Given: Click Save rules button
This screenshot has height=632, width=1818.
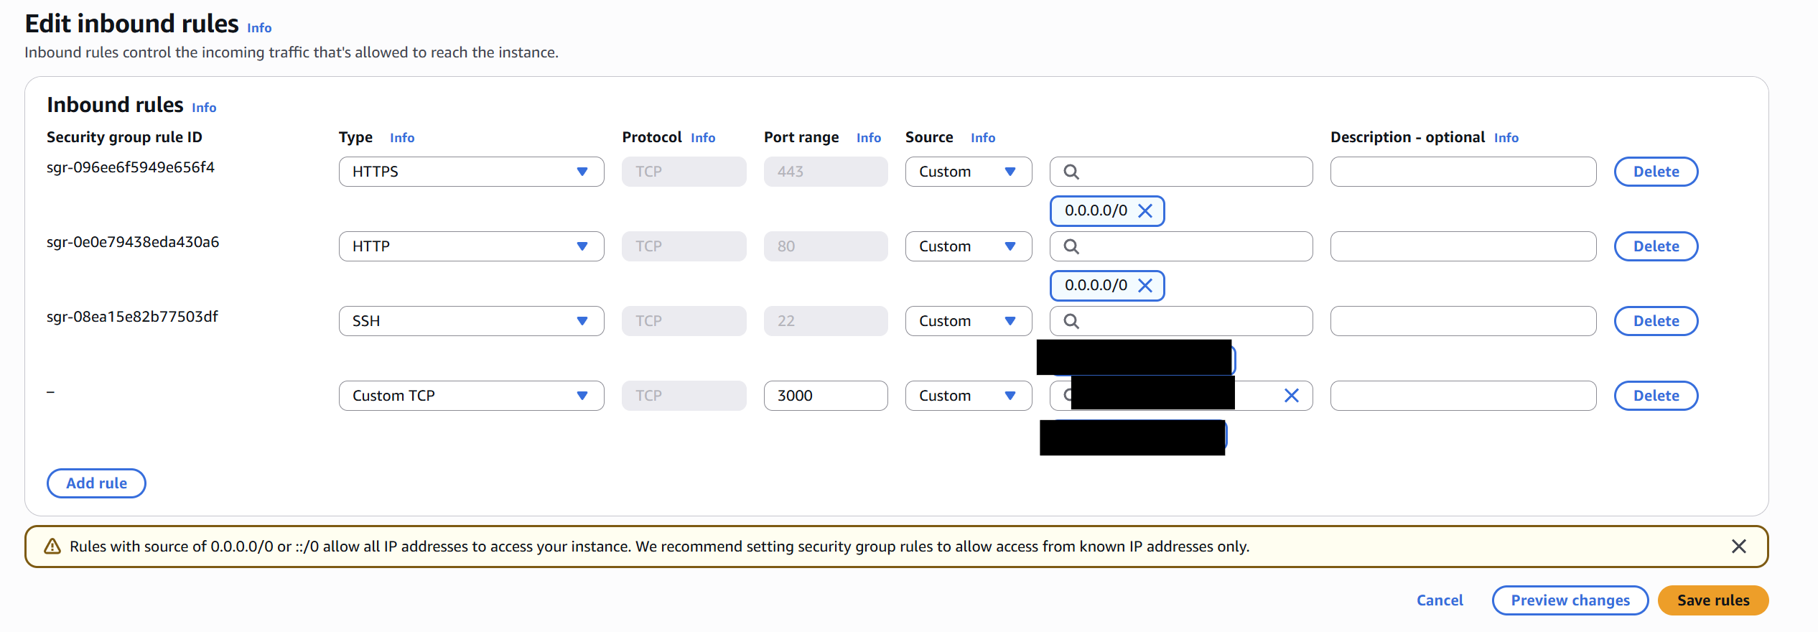Looking at the screenshot, I should (1713, 600).
